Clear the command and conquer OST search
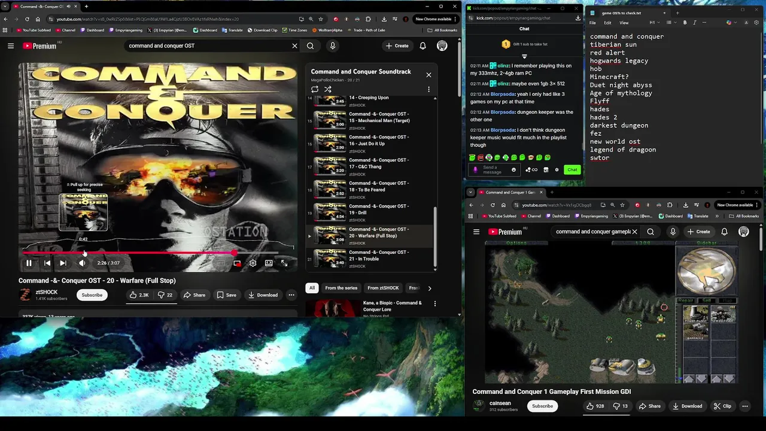 tap(294, 46)
